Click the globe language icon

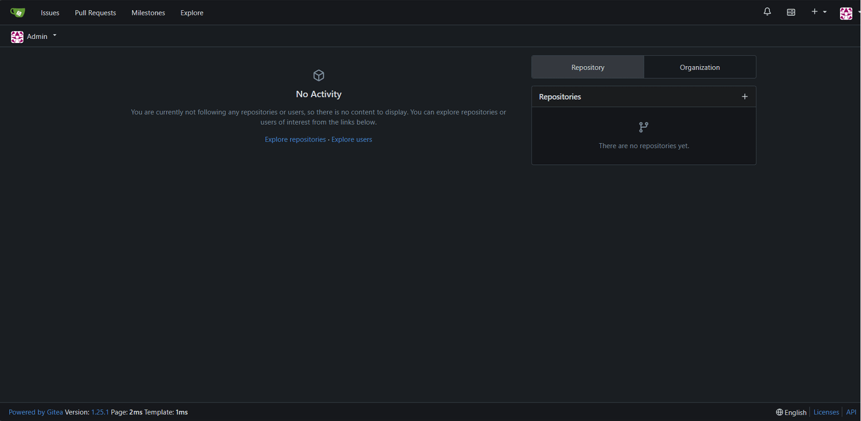click(x=779, y=412)
